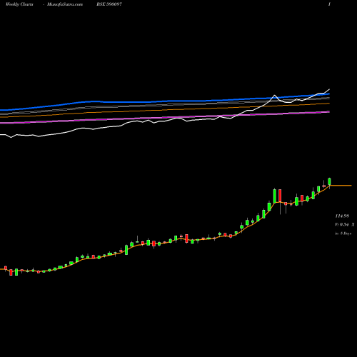This screenshot has width=357, height=357.
Task: Click the tall red candlestick at the price peak
Action: pyautogui.click(x=280, y=196)
